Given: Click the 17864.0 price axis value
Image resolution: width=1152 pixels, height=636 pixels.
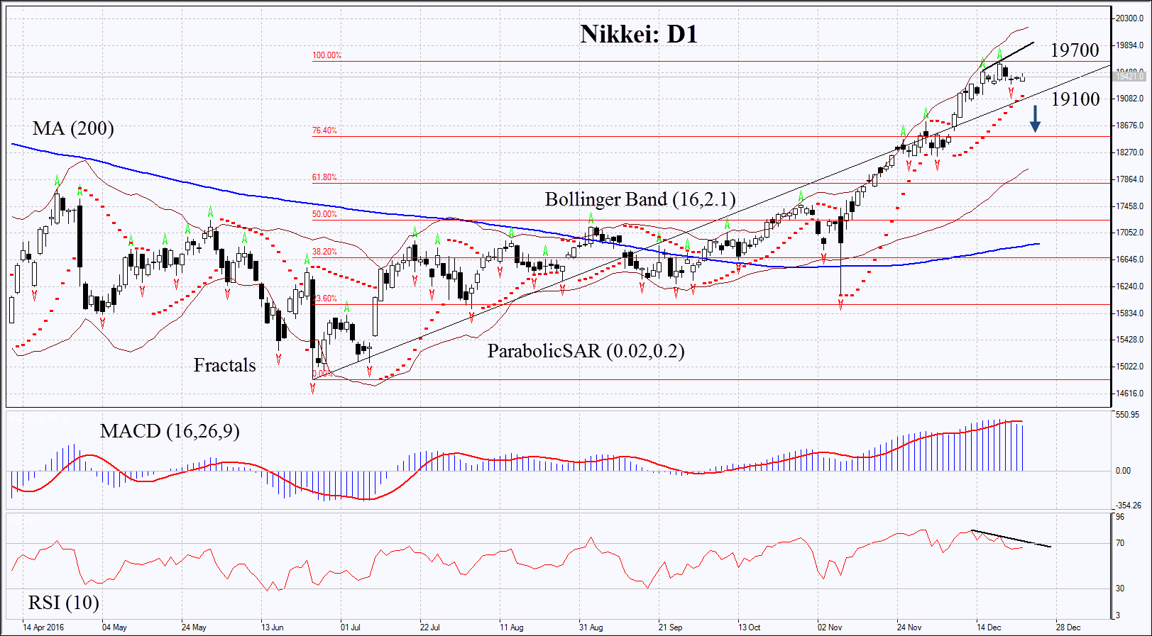Looking at the screenshot, I should 1129,179.
